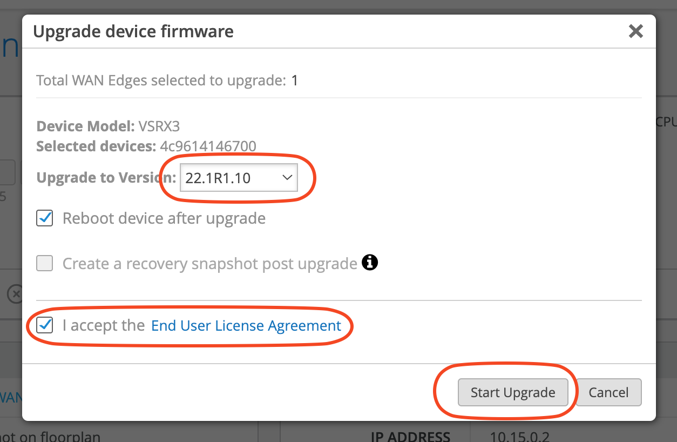Uncheck Reboot device after upgrade checkbox
This screenshot has height=442, width=677.
pyautogui.click(x=45, y=218)
